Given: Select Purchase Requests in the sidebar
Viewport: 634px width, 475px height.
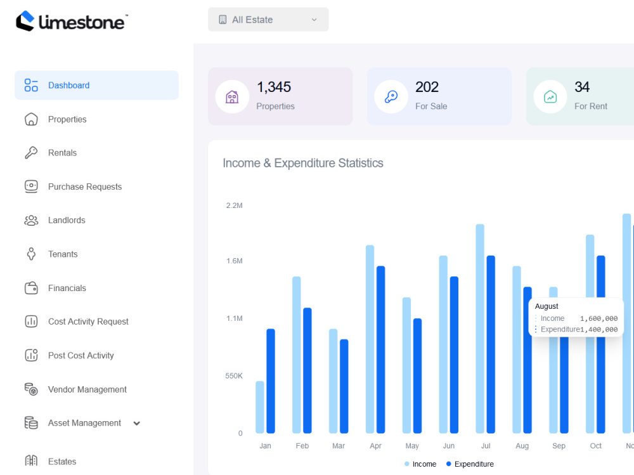Looking at the screenshot, I should click(x=85, y=186).
